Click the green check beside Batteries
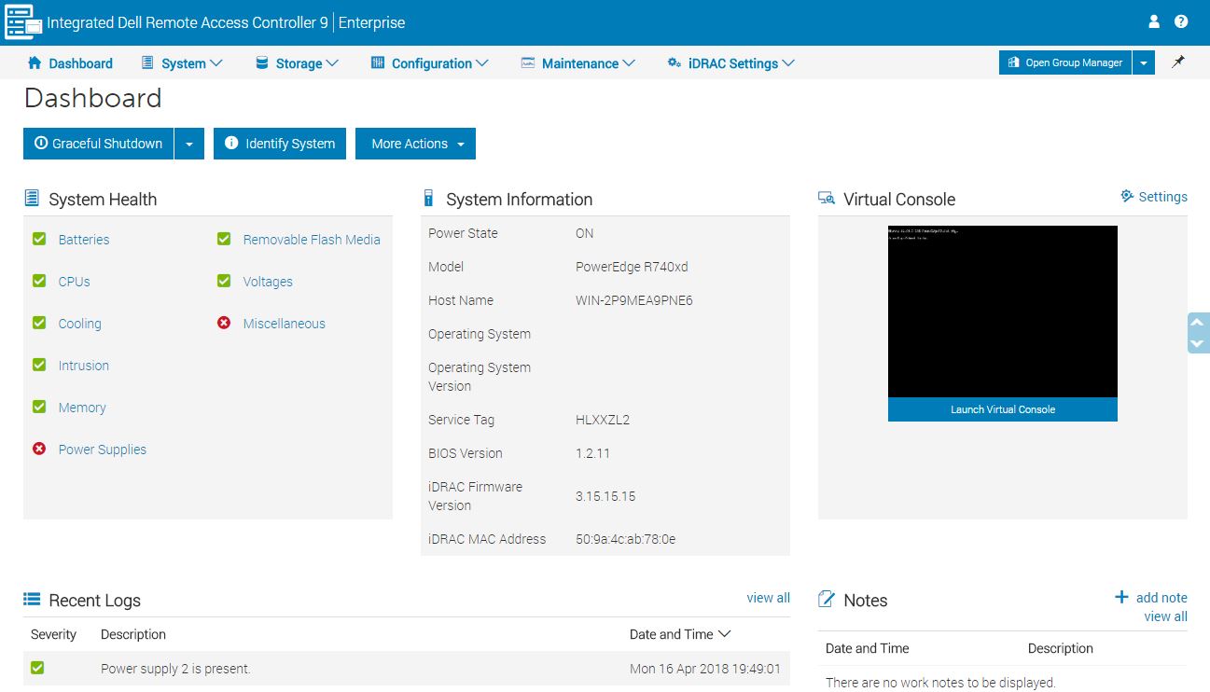1210x692 pixels. point(39,239)
